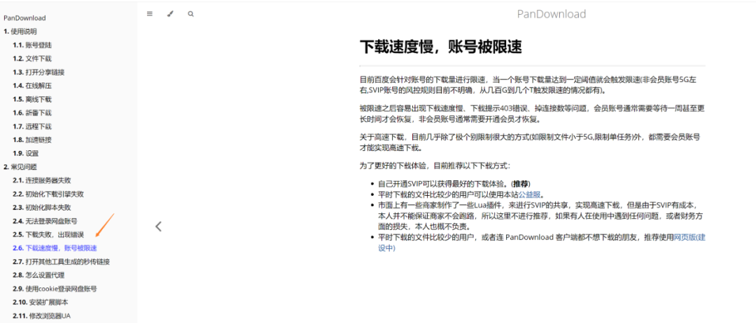
Task: Open section 1.4. 在线解压
Action: point(32,86)
